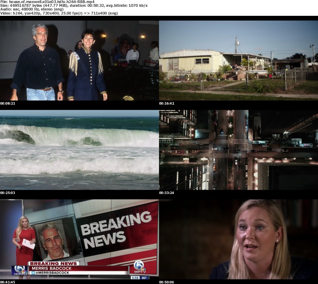Select the blonde woman interview thumbnail

click(x=238, y=239)
